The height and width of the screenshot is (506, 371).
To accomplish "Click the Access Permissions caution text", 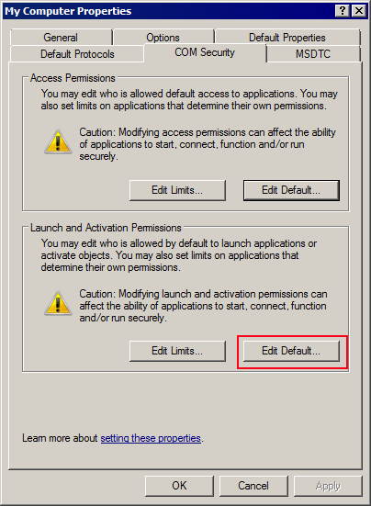I will [208, 144].
